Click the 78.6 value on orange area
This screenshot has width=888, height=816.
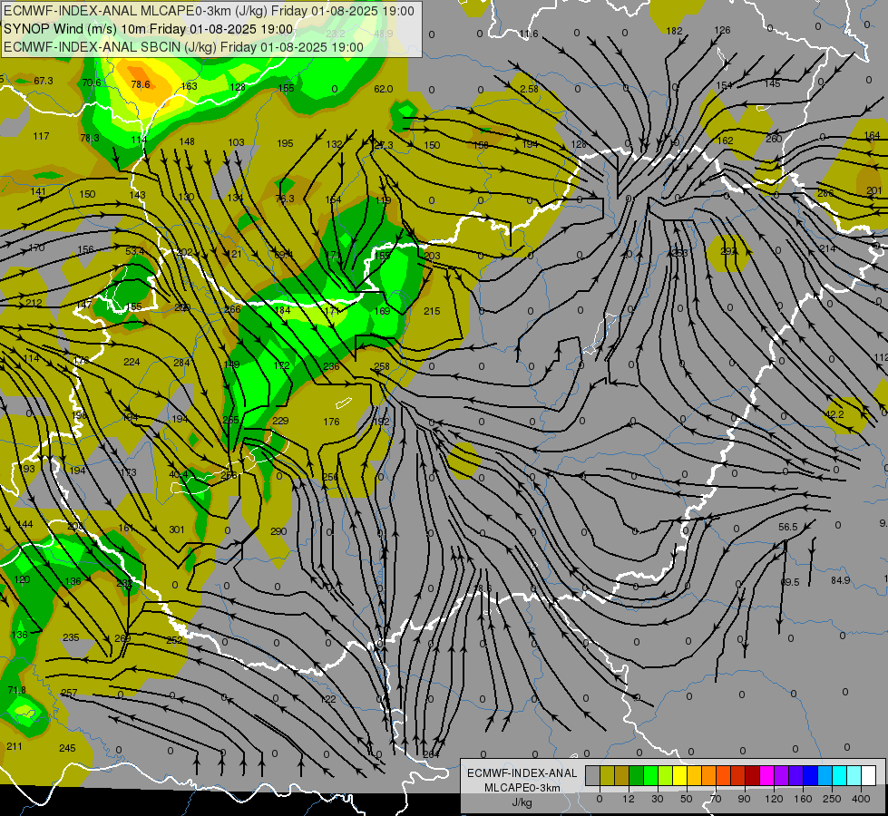[140, 84]
